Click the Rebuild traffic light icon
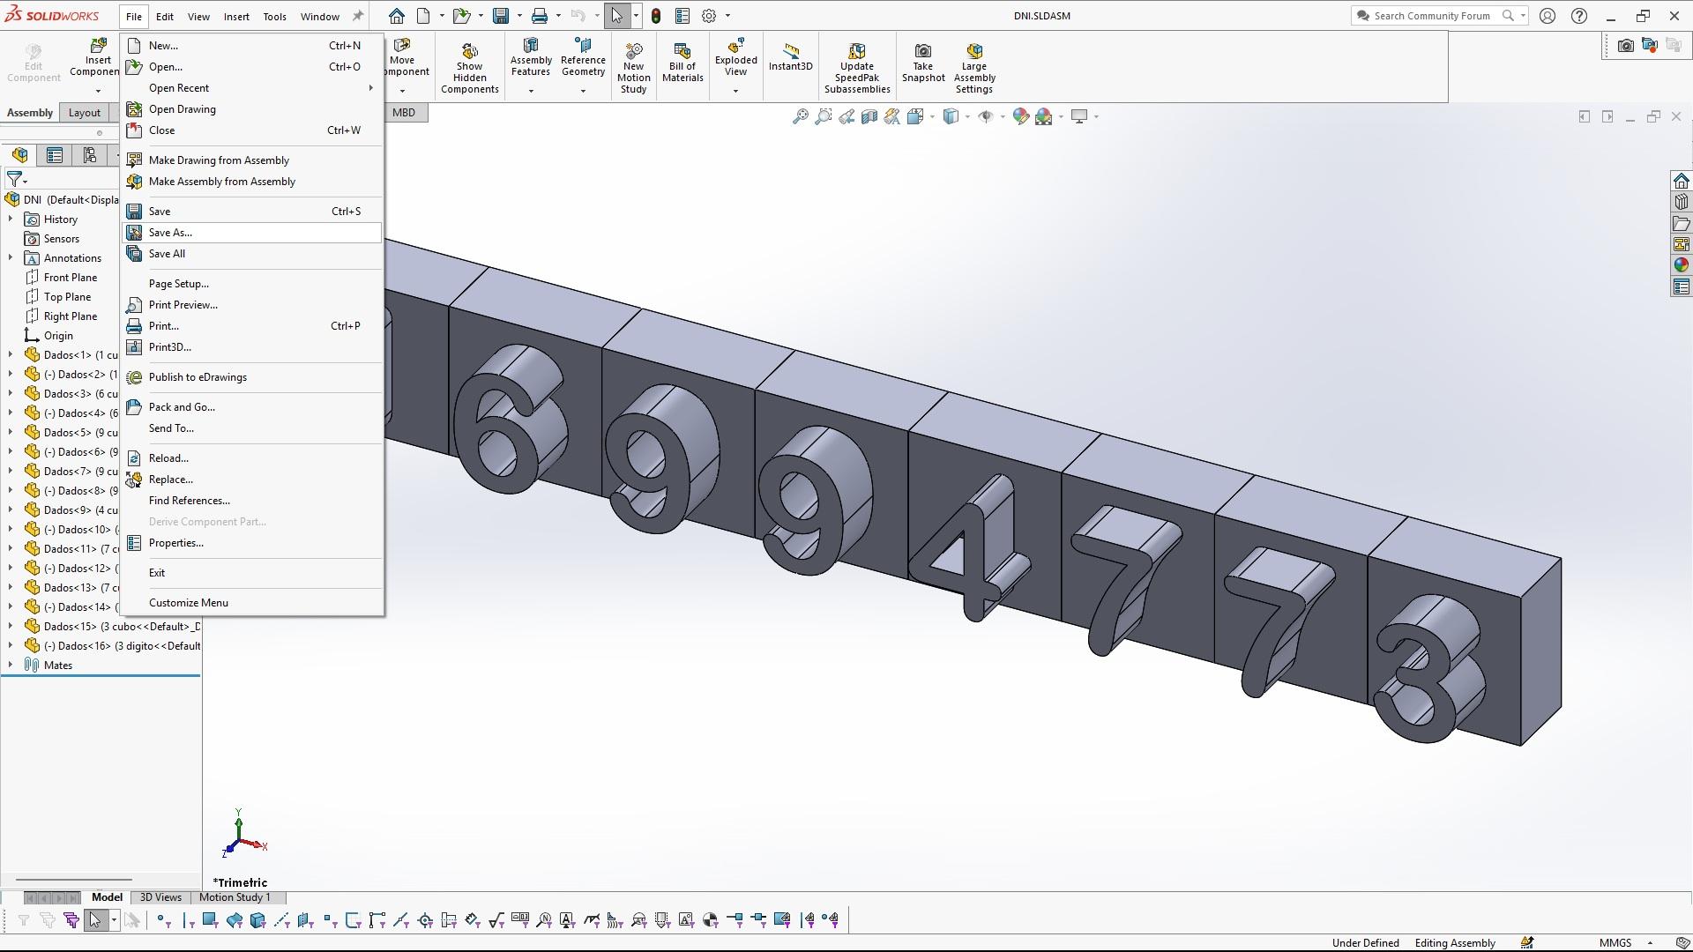Image resolution: width=1693 pixels, height=952 pixels. pyautogui.click(x=656, y=16)
